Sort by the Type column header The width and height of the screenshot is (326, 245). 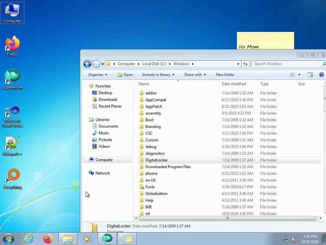click(277, 84)
